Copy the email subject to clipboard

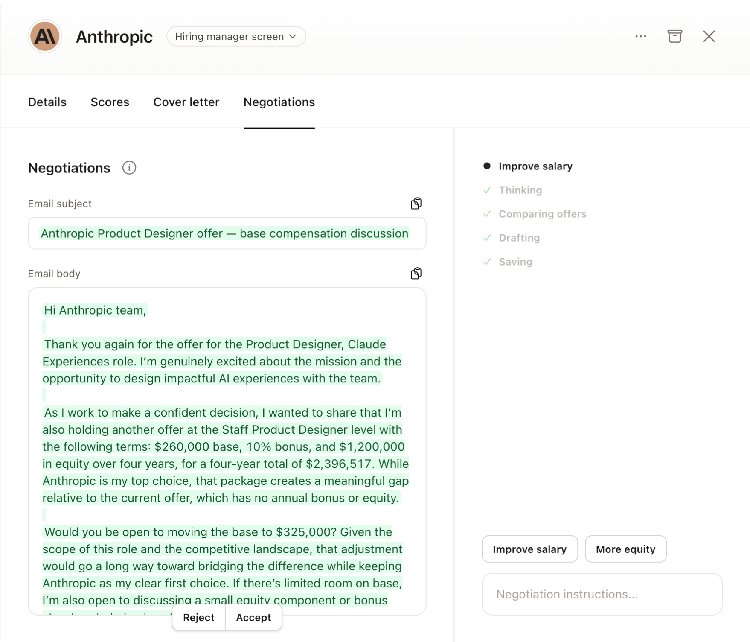416,204
